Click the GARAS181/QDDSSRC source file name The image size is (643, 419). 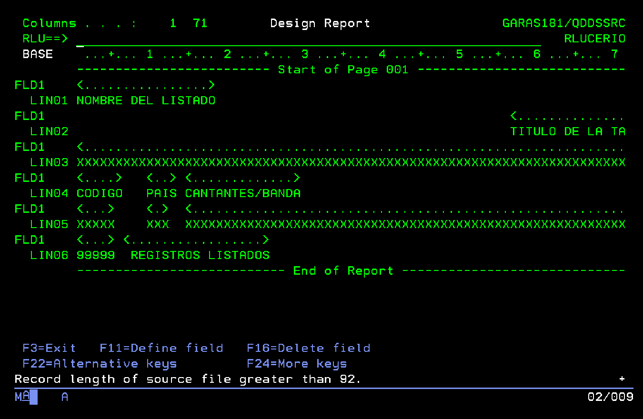point(563,23)
